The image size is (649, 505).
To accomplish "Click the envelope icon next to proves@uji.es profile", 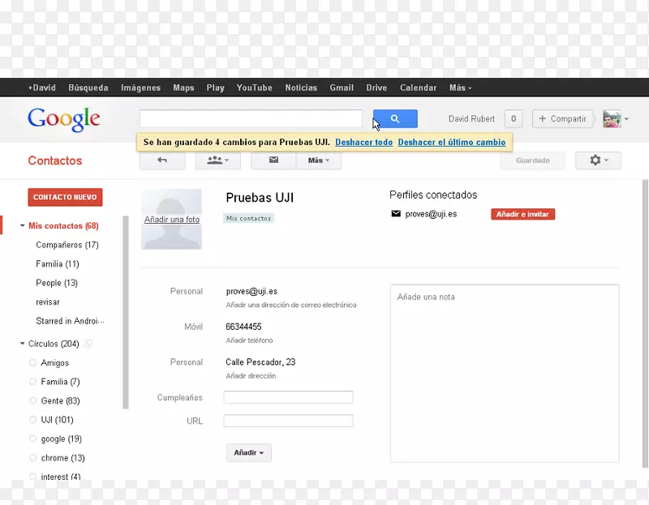I will (396, 214).
